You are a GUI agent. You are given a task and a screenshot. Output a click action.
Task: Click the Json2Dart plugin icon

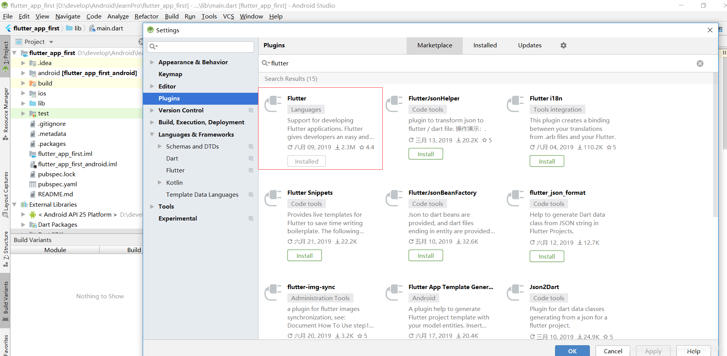click(x=515, y=292)
